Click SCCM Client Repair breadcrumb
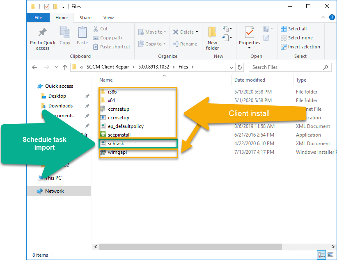 tap(108, 67)
